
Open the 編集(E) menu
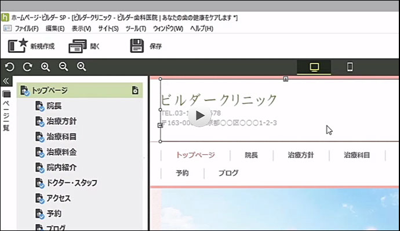(55, 28)
